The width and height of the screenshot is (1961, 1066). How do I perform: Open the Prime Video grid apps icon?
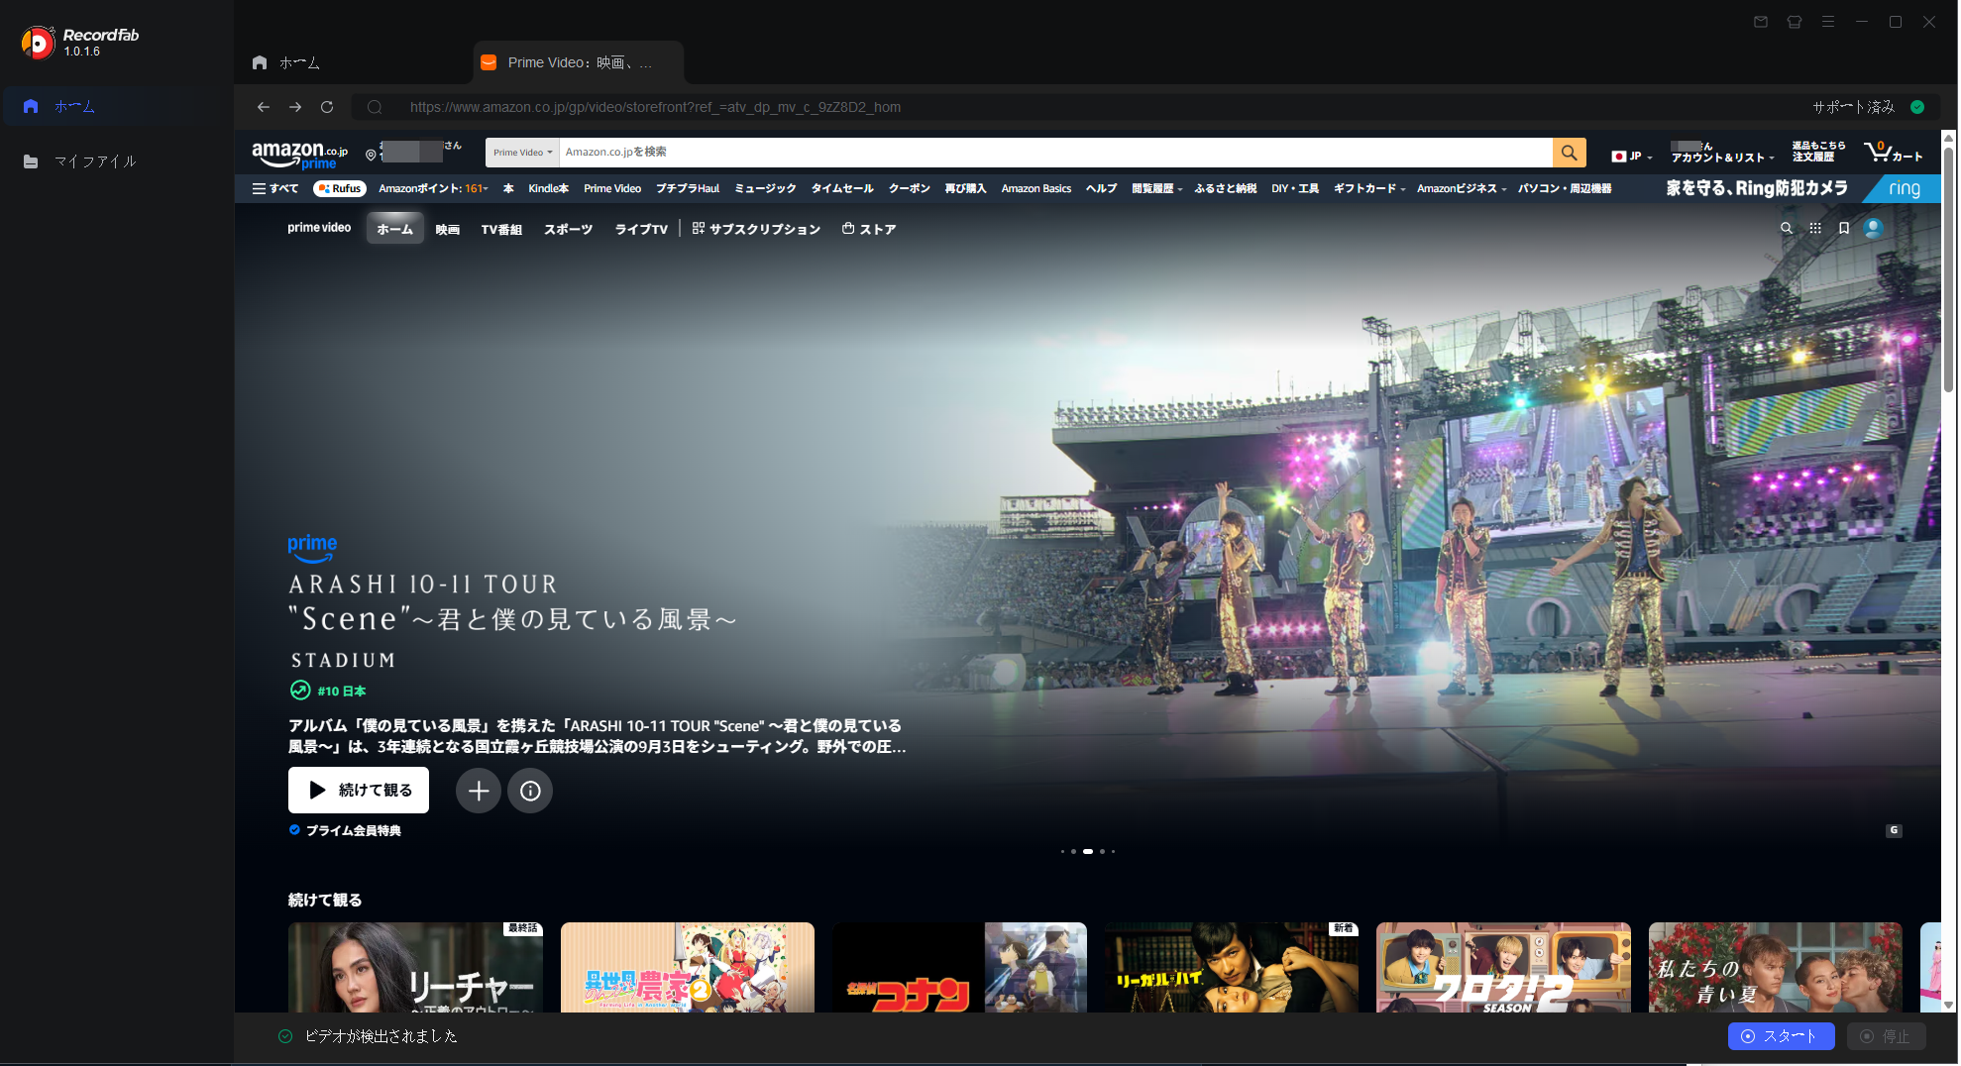1815,228
